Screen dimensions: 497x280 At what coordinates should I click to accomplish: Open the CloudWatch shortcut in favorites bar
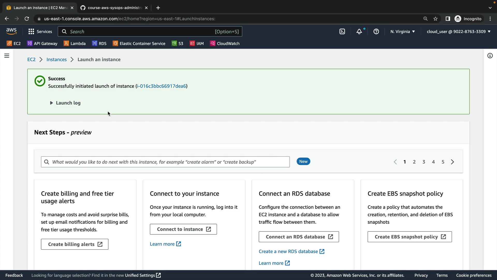pyautogui.click(x=225, y=44)
